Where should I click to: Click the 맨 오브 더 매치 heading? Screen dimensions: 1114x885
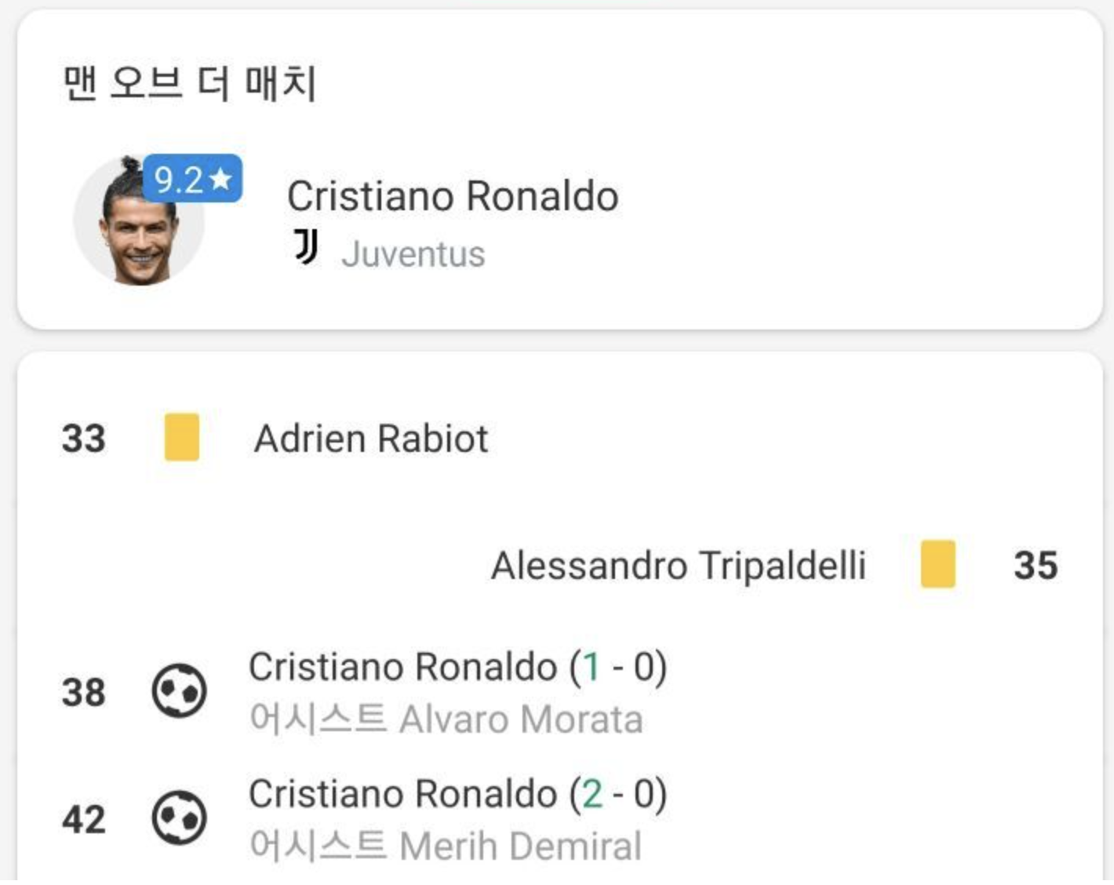click(x=189, y=83)
